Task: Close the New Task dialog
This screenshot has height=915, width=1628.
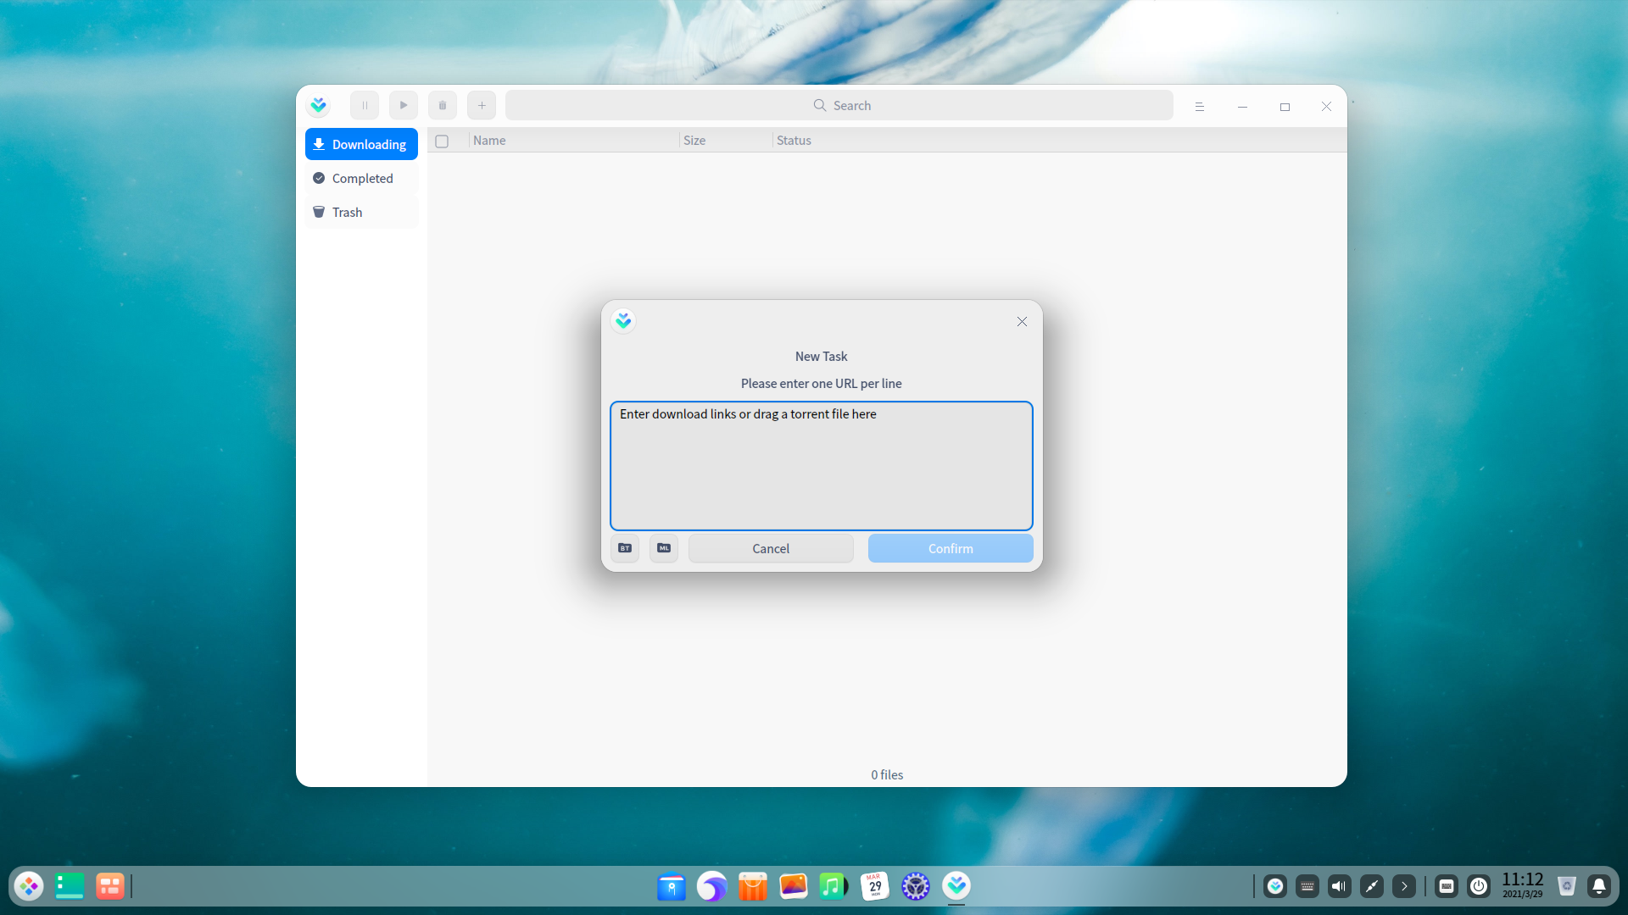Action: click(1022, 322)
